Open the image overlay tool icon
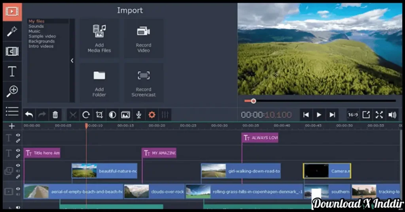This screenshot has height=212, width=405. click(125, 115)
